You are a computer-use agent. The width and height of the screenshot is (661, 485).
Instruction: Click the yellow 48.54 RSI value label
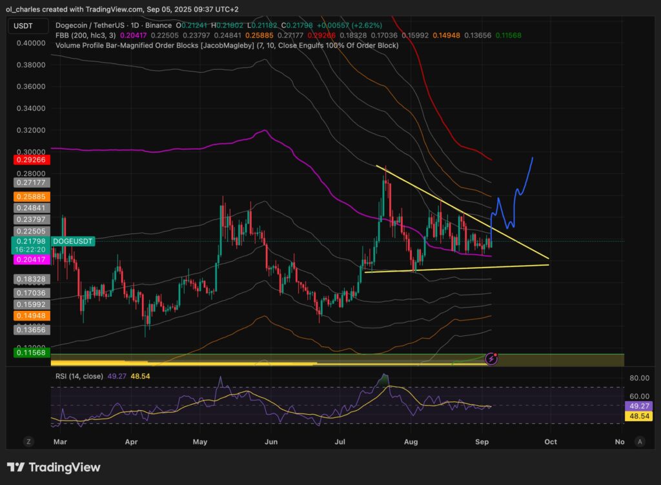pyautogui.click(x=640, y=417)
